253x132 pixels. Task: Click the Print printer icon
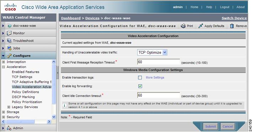(x=183, y=26)
